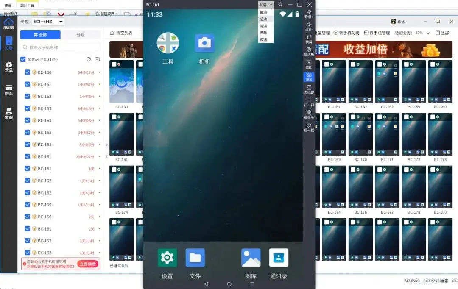Switch to the 分组 groups tab
The width and height of the screenshot is (458, 289).
click(x=81, y=35)
